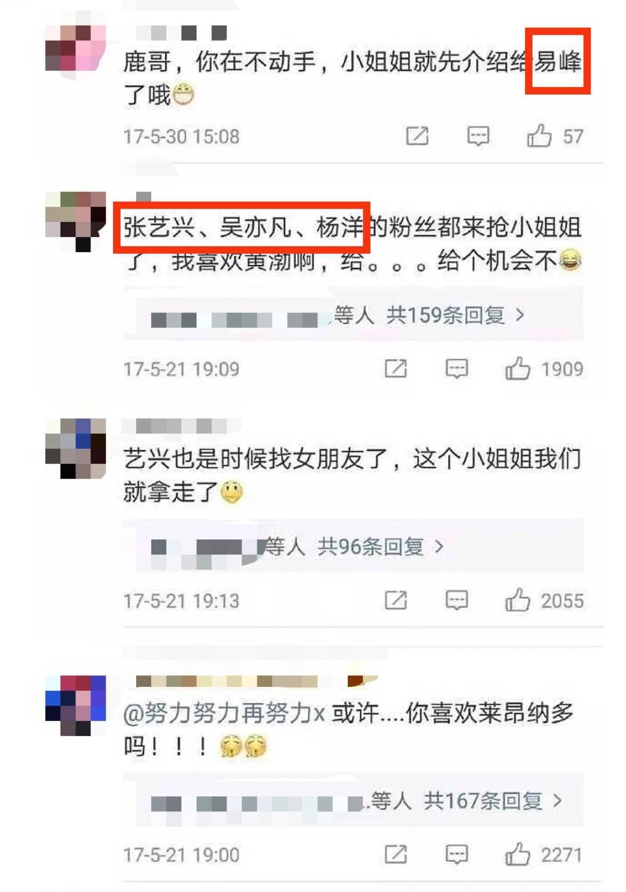Open the first commenter's avatar
The height and width of the screenshot is (892, 626).
(x=76, y=48)
